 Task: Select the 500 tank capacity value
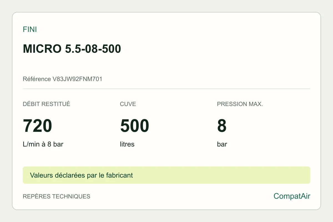point(135,126)
